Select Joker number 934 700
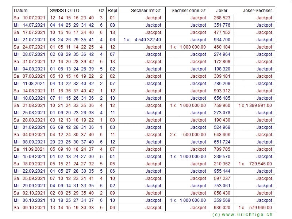 (x=222, y=40)
